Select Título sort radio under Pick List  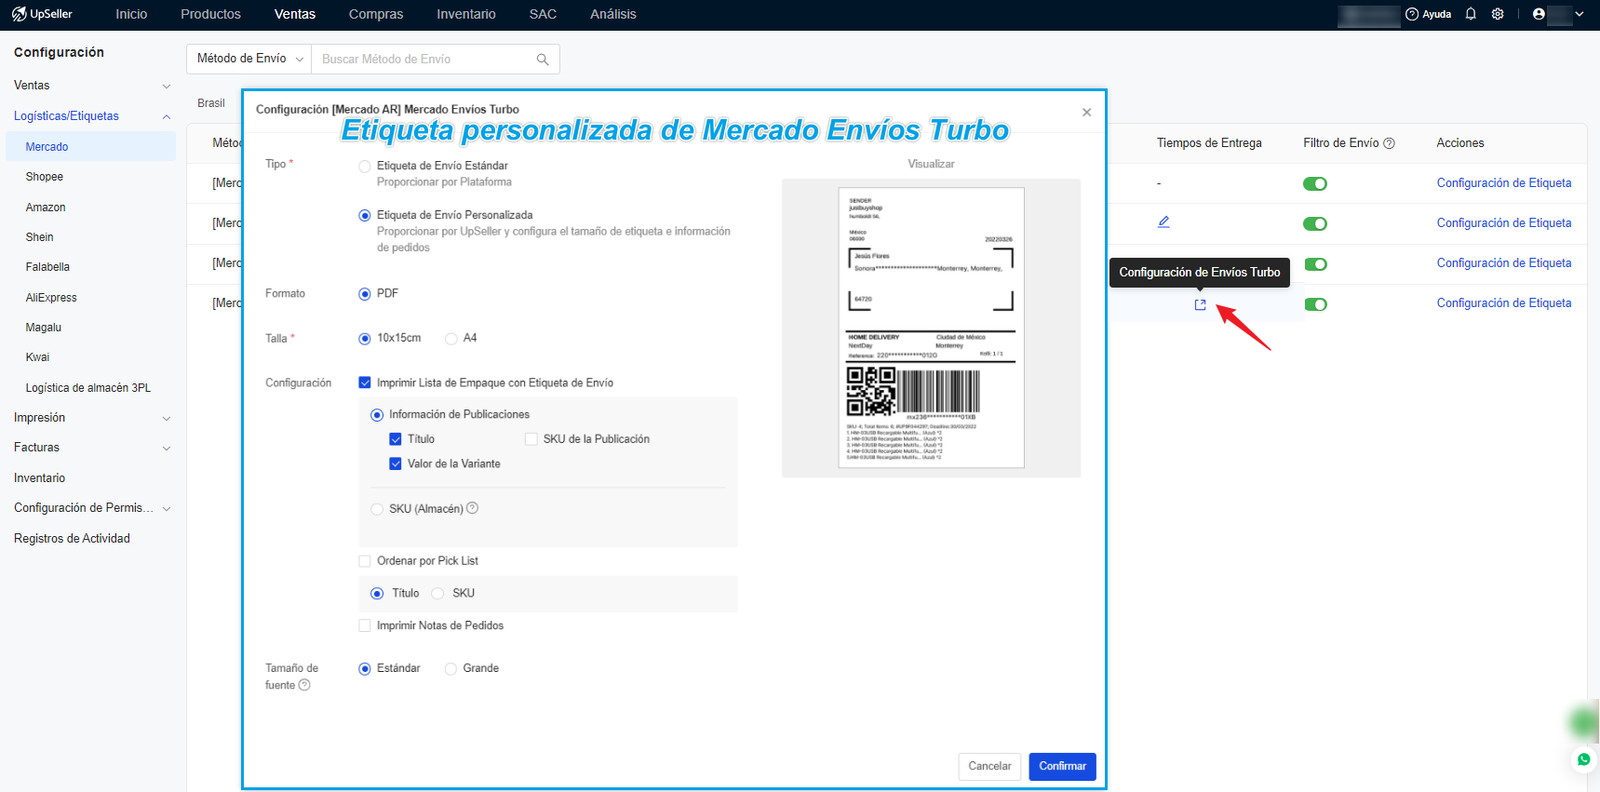pos(377,594)
